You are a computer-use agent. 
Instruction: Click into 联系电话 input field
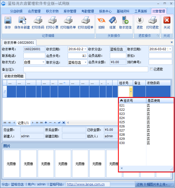point(34,56)
